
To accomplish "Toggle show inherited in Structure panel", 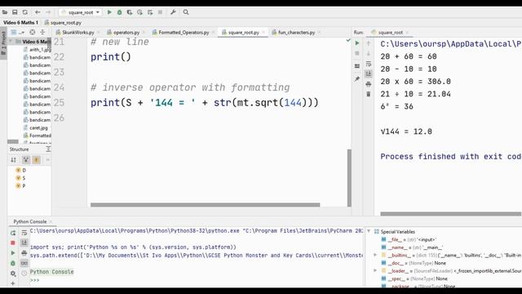I will 26,160.
